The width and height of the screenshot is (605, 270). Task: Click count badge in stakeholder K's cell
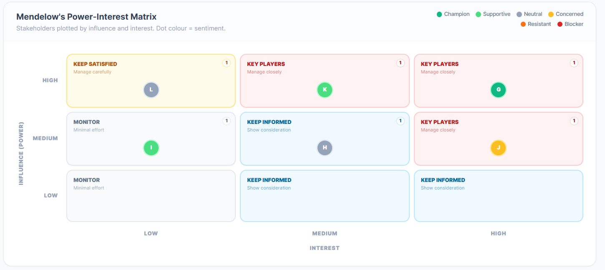[x=400, y=63]
